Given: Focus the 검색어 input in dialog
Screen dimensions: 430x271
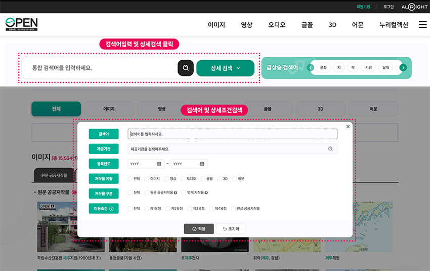Looking at the screenshot, I should coord(233,134).
